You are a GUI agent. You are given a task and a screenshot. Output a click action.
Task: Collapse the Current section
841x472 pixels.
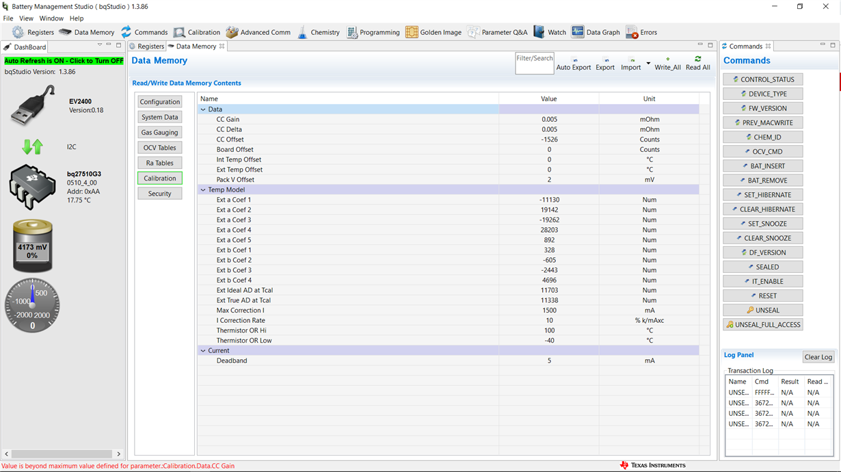[x=203, y=350]
